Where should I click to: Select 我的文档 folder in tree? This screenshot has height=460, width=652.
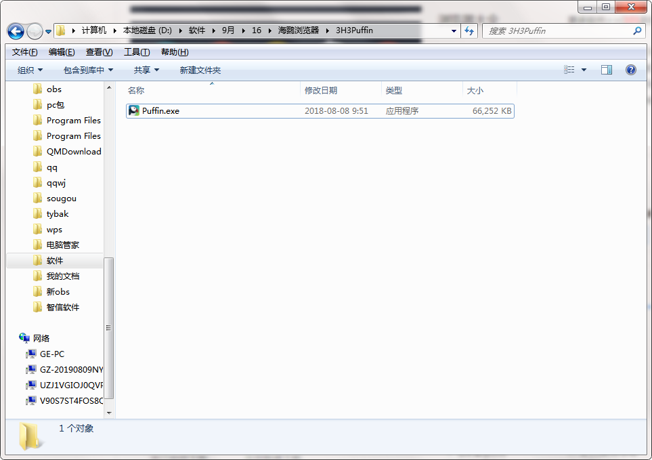click(x=63, y=276)
